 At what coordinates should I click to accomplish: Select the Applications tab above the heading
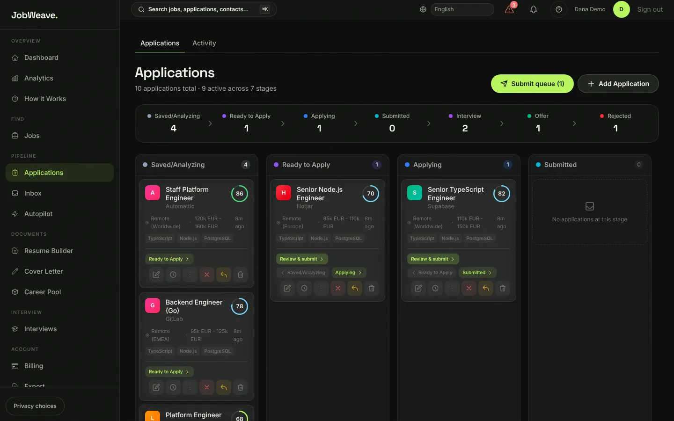[160, 43]
